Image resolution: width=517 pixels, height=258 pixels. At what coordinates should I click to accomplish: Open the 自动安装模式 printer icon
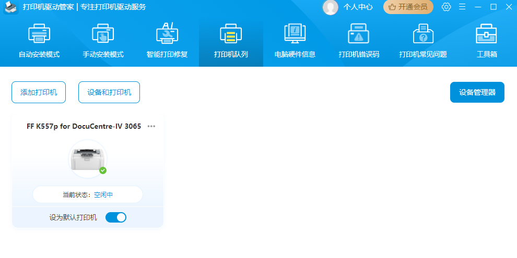(x=39, y=34)
